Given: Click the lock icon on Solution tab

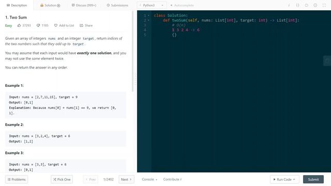Looking at the screenshot, I should (x=42, y=5).
